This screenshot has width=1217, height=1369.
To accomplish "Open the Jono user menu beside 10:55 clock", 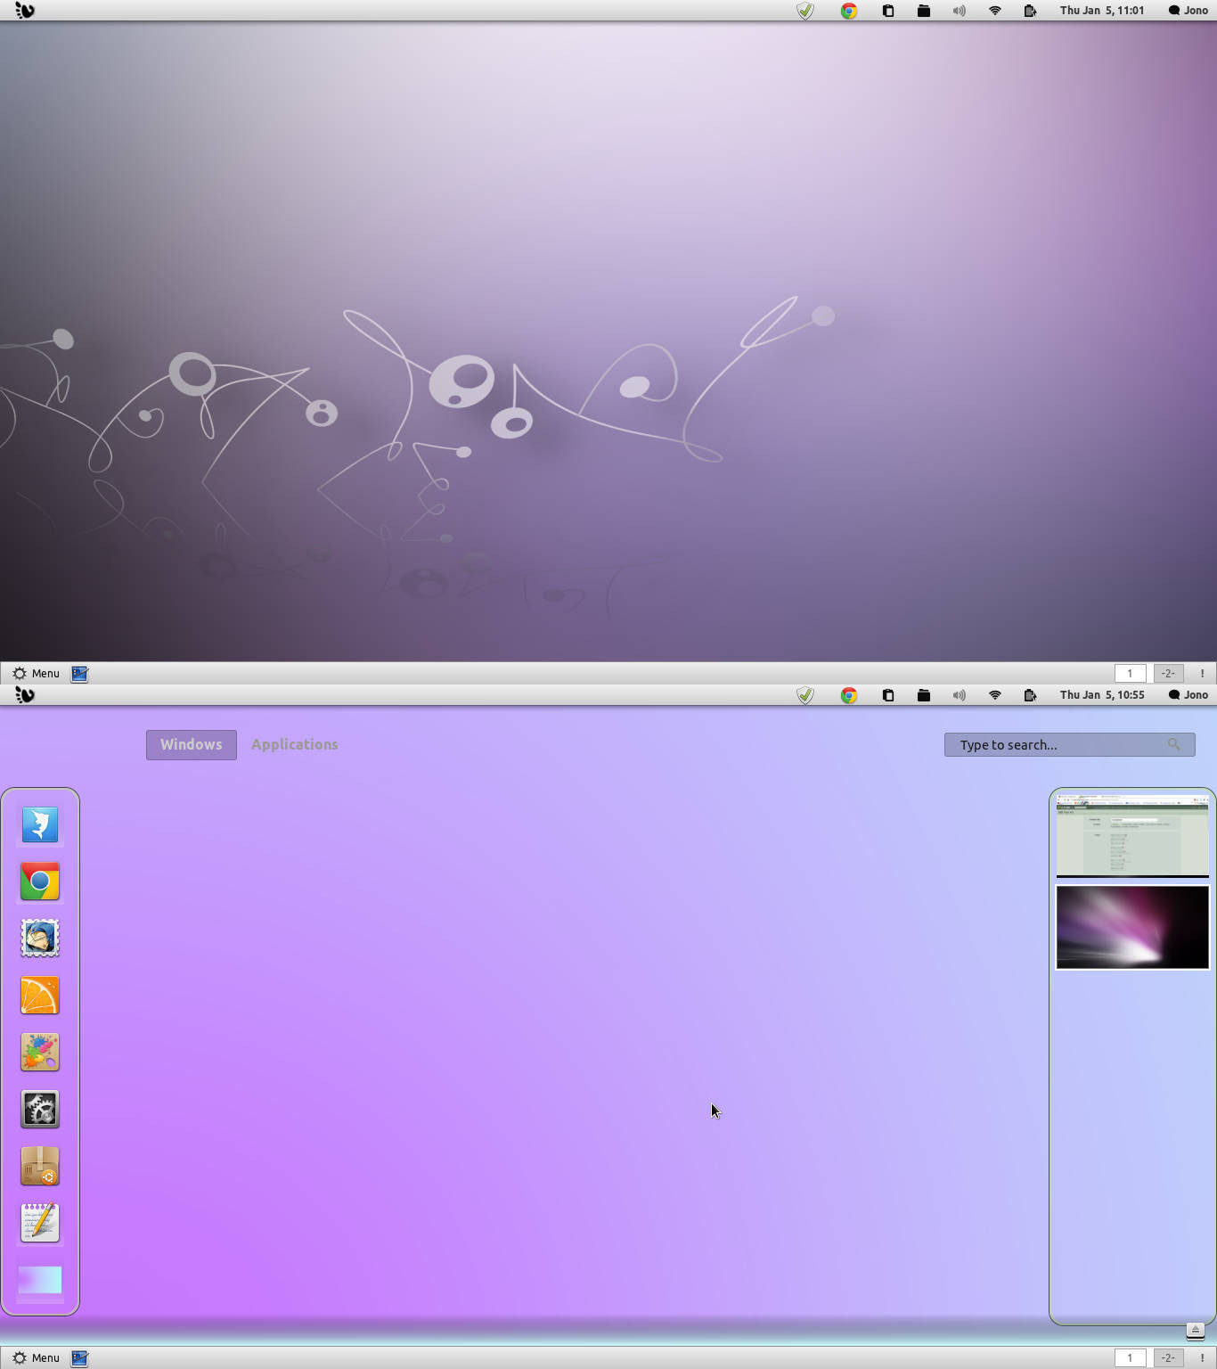I will click(1188, 695).
